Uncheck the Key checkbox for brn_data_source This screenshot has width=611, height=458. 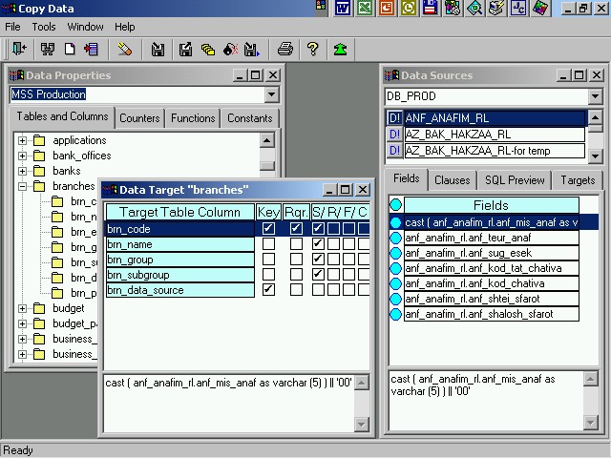point(268,289)
